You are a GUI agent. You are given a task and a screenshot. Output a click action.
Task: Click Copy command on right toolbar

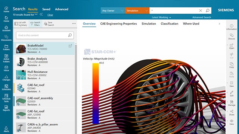[232, 65]
